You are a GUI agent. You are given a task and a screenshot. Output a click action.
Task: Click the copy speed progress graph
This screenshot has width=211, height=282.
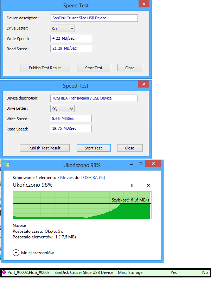pyautogui.click(x=82, y=205)
